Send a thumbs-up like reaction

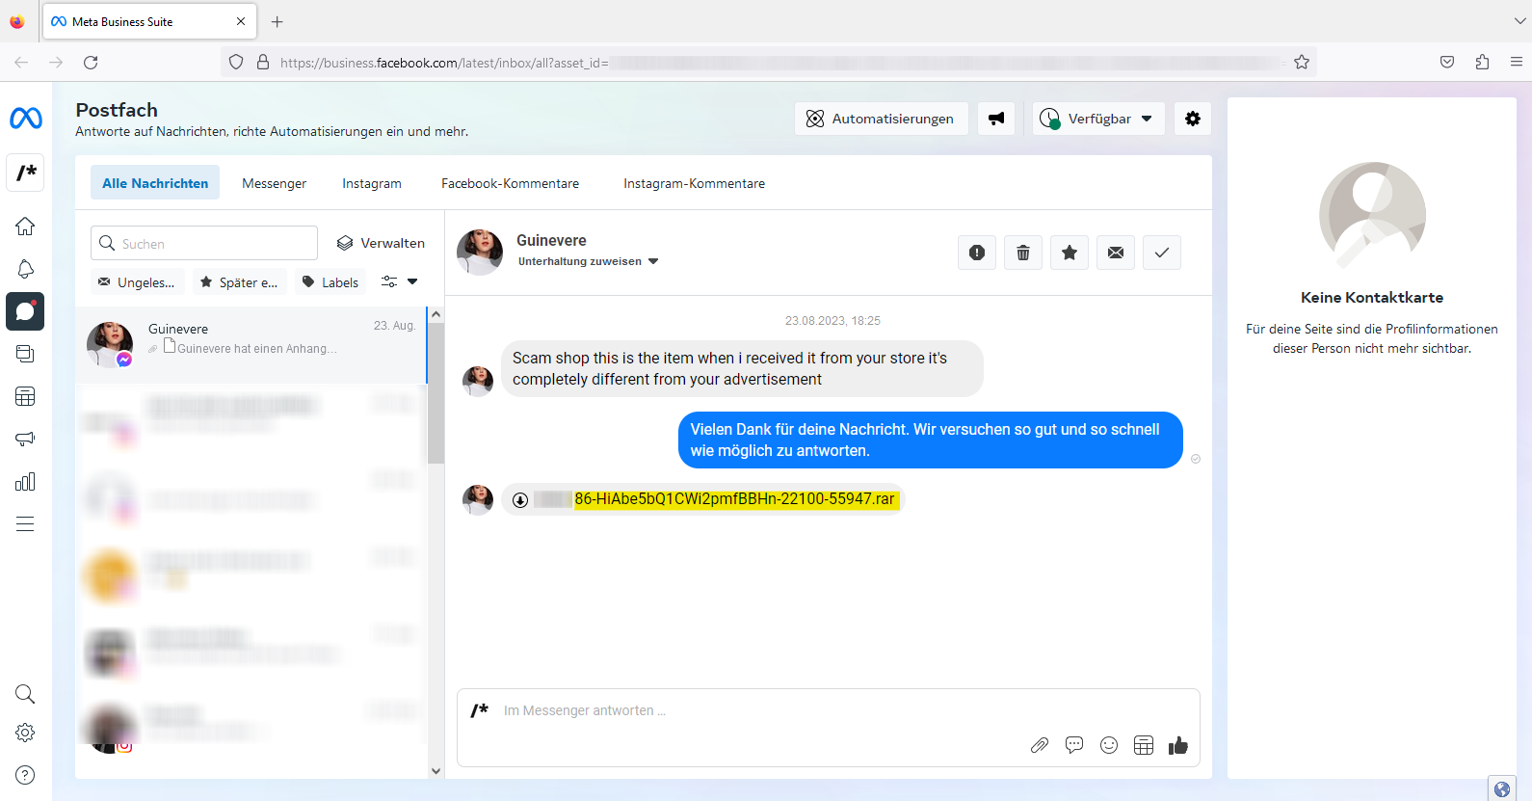pos(1177,745)
